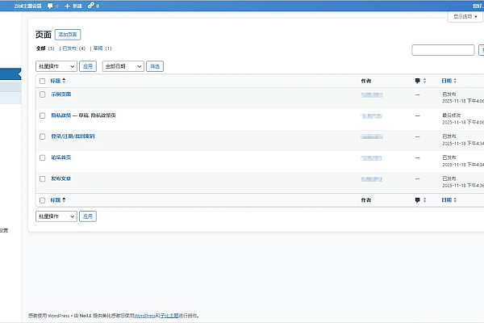484x323 pixels.
Task: Check the box for 隐私政策 row
Action: point(42,115)
